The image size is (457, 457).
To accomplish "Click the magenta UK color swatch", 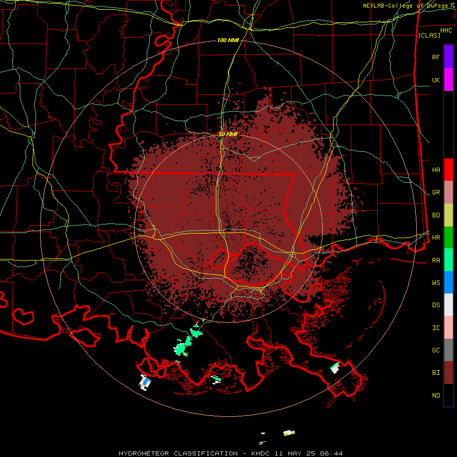I will [x=448, y=80].
